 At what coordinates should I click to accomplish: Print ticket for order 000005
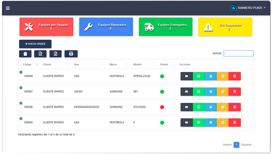click(211, 122)
